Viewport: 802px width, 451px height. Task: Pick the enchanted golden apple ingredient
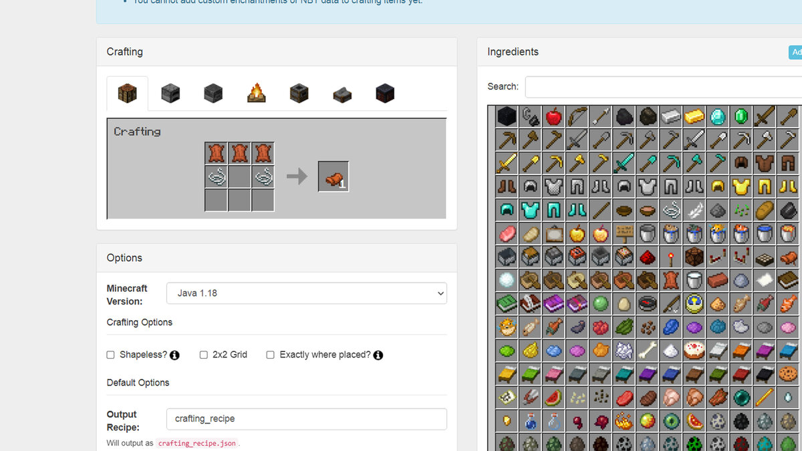(601, 233)
